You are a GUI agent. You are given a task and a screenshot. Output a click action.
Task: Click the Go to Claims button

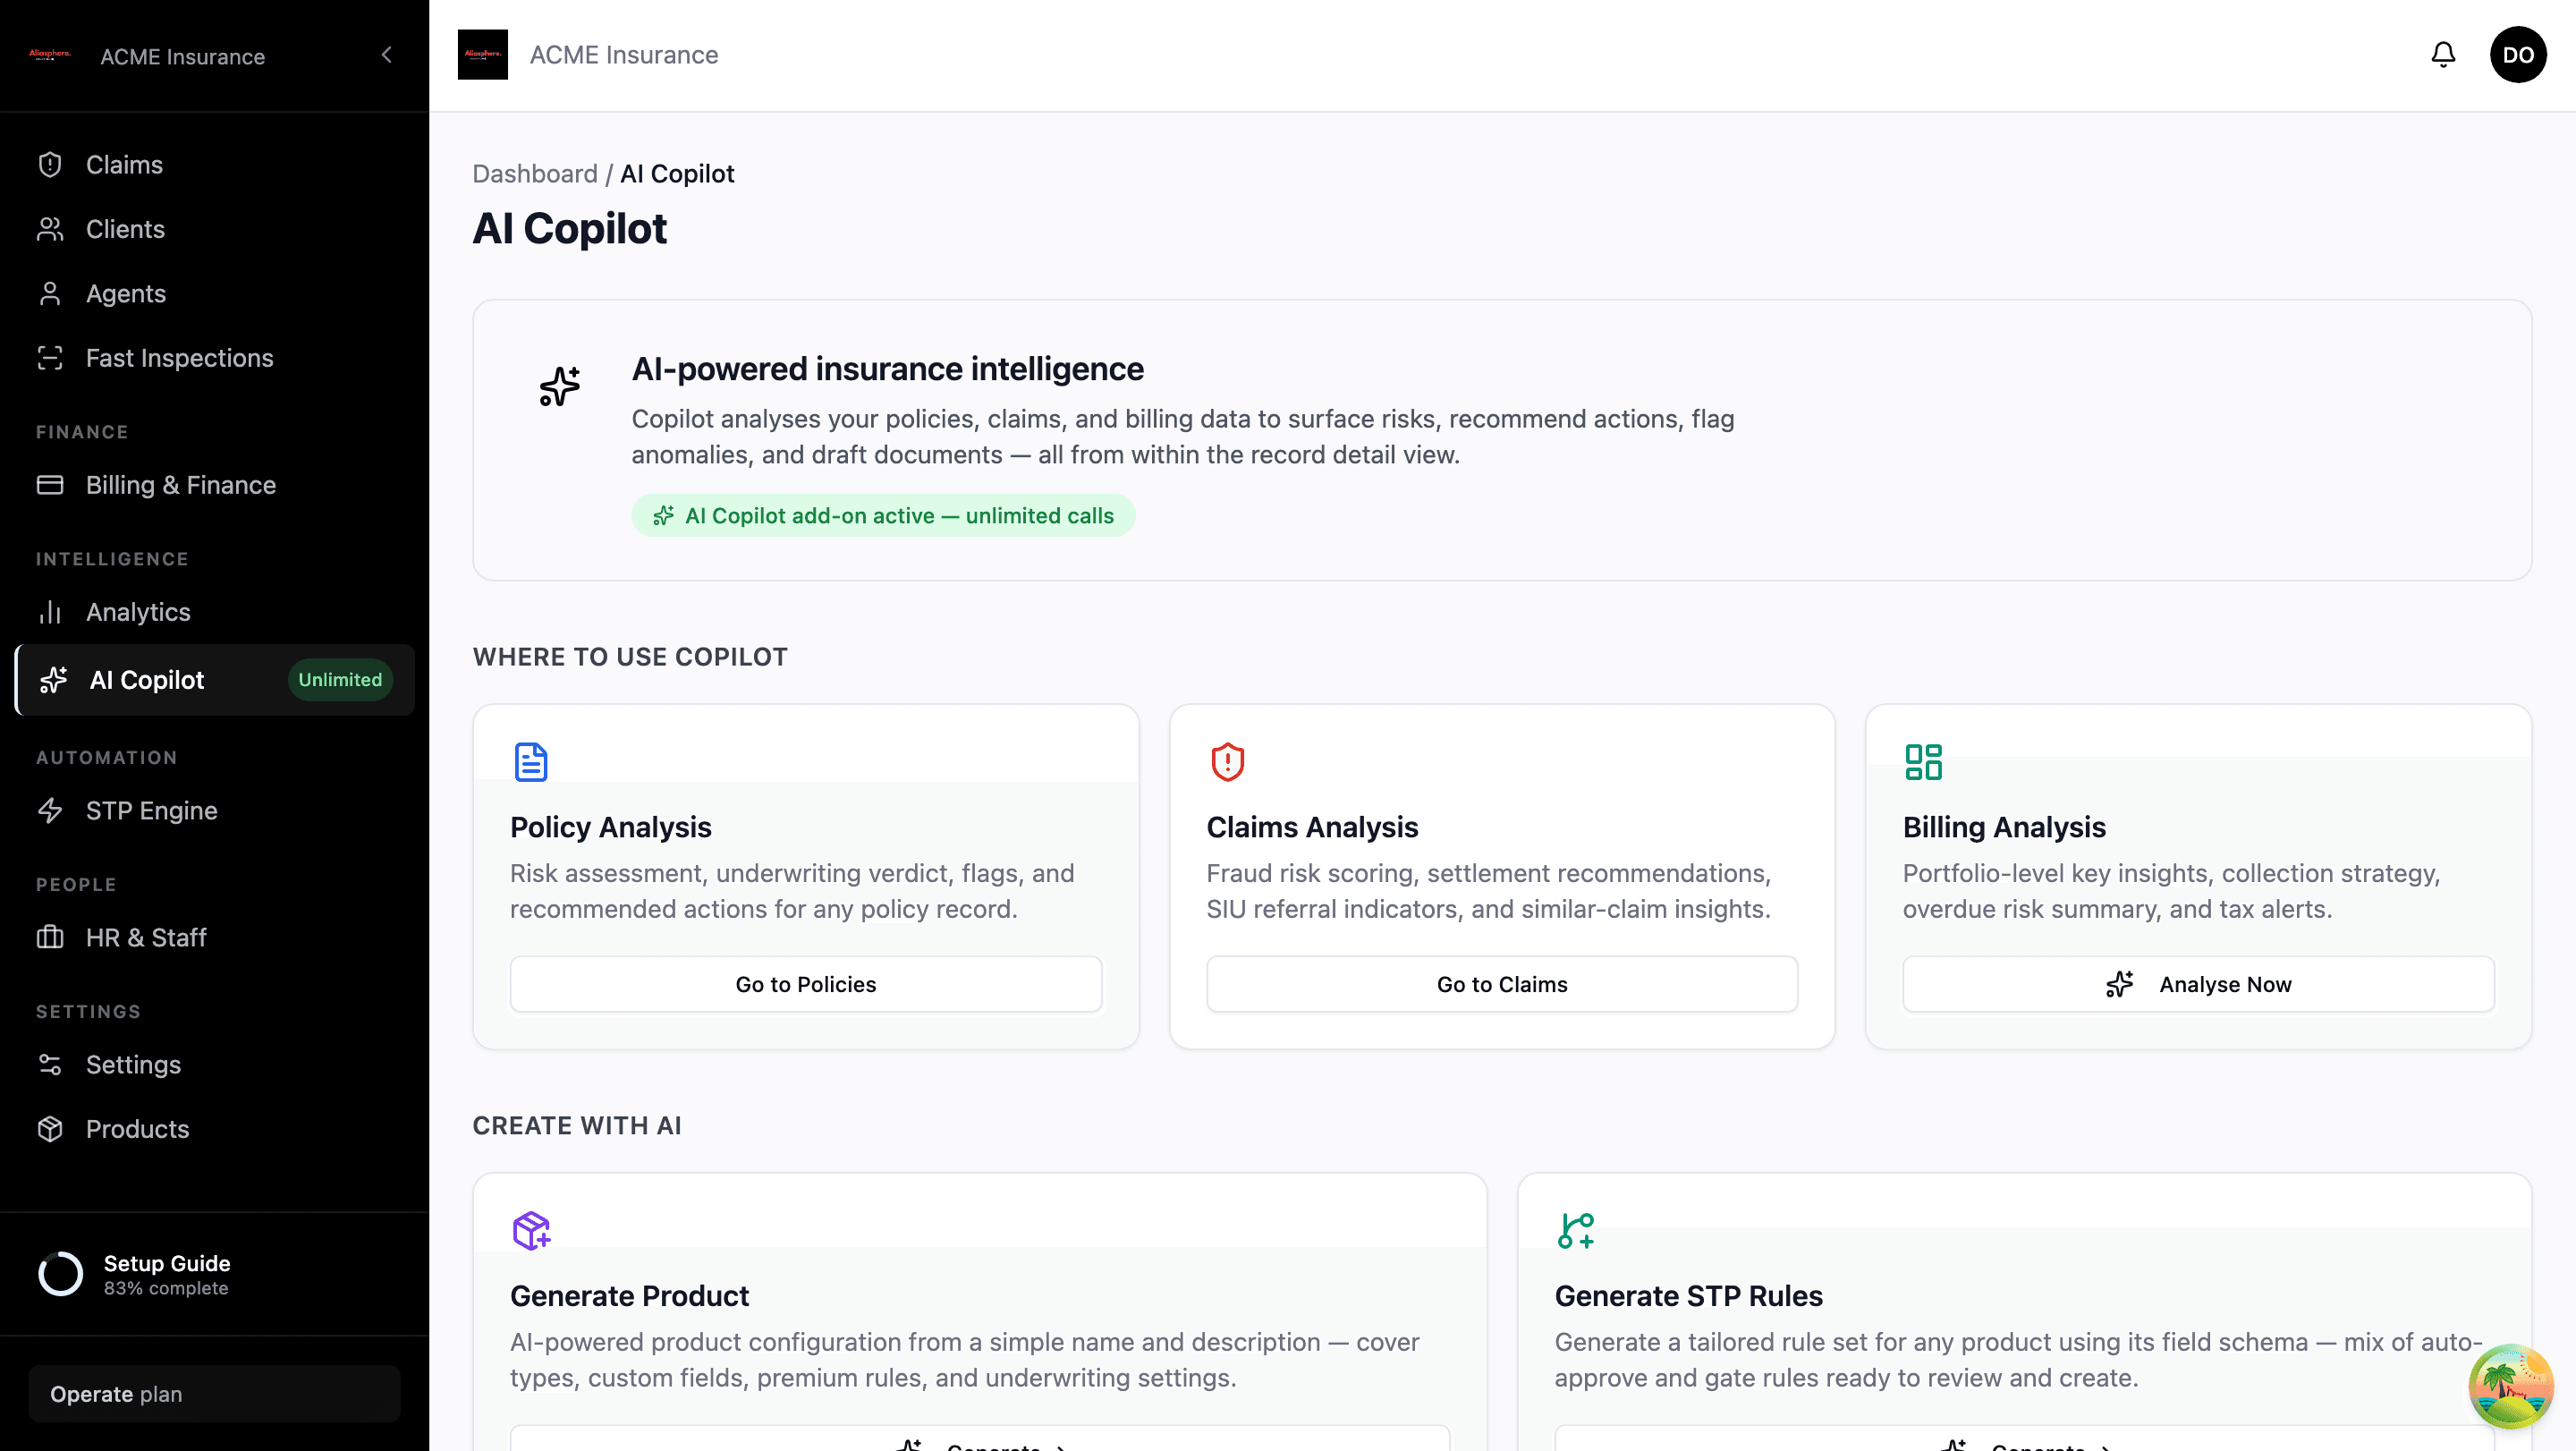[x=1502, y=984]
